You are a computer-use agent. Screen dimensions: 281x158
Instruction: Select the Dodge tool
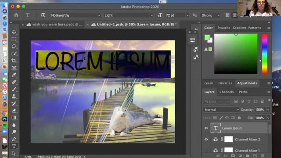(x=14, y=132)
